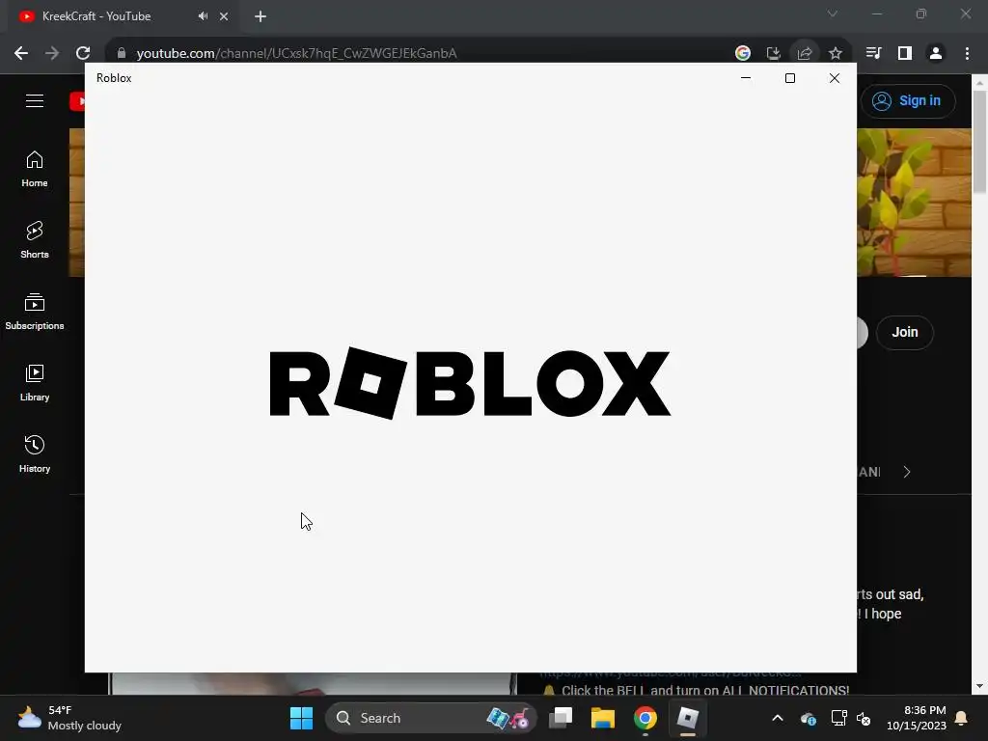Viewport: 988px width, 741px height.
Task: Open the Windows Start menu
Action: pos(301,718)
